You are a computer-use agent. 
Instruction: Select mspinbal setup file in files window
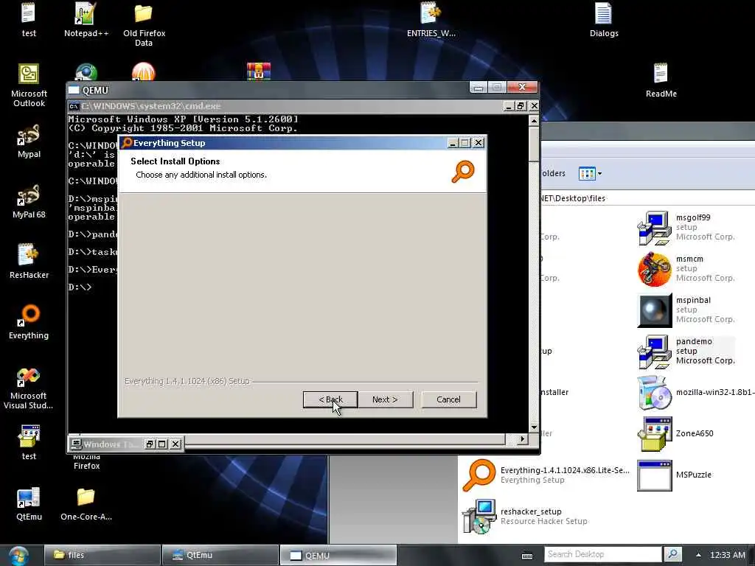pos(686,310)
